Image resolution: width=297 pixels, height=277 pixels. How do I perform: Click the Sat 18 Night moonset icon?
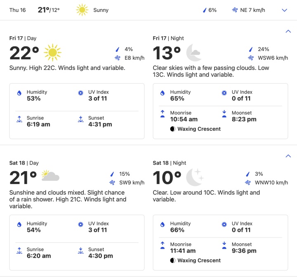pos(224,245)
